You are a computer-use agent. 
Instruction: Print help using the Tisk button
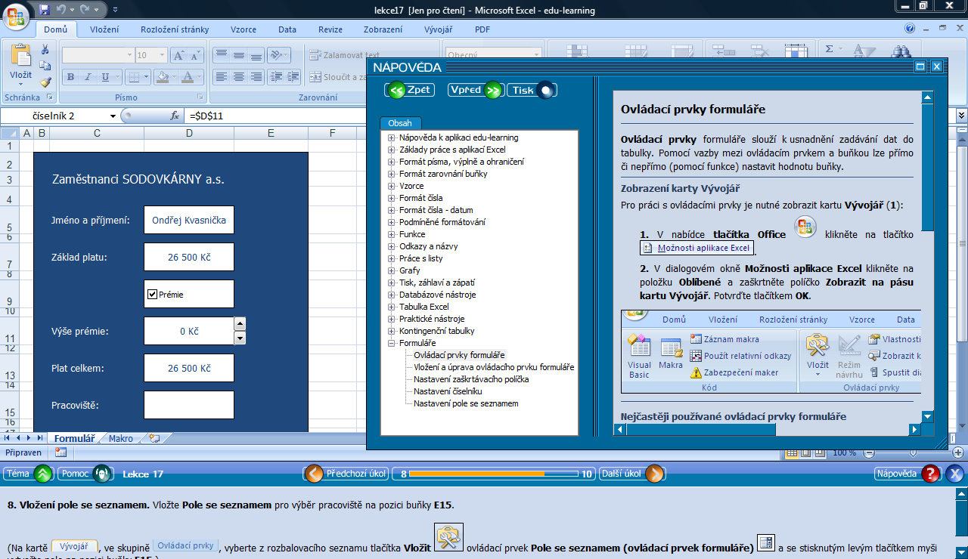pos(532,90)
